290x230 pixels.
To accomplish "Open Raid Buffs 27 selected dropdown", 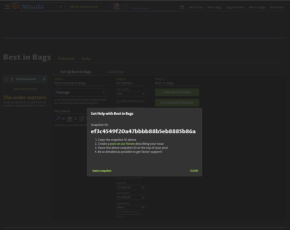I will click(x=131, y=188).
